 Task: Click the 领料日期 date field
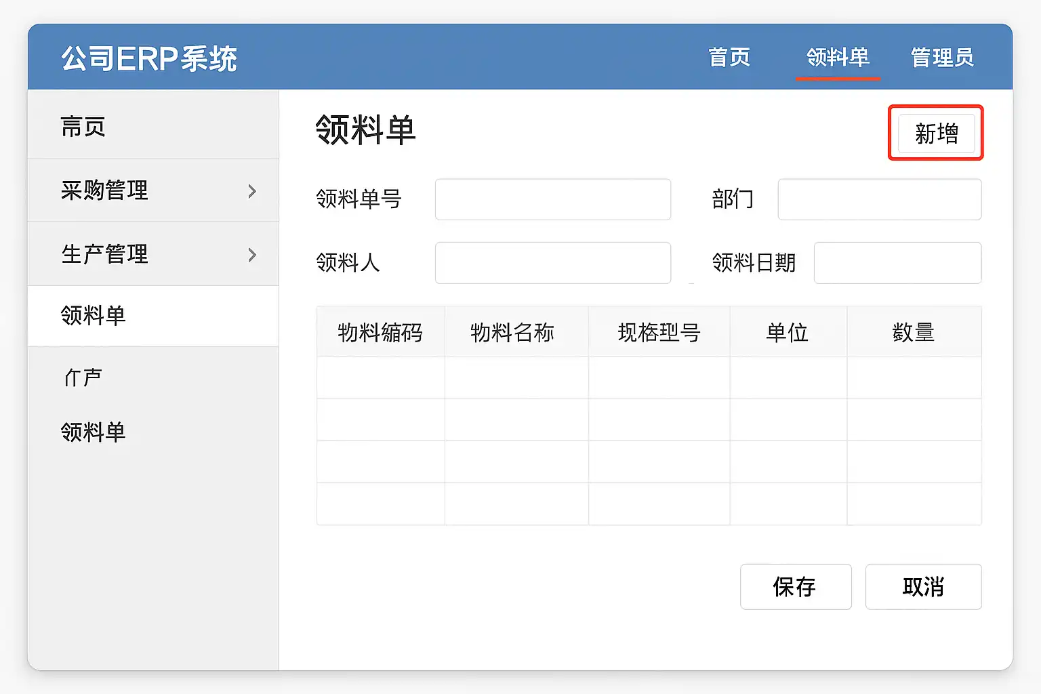click(897, 263)
